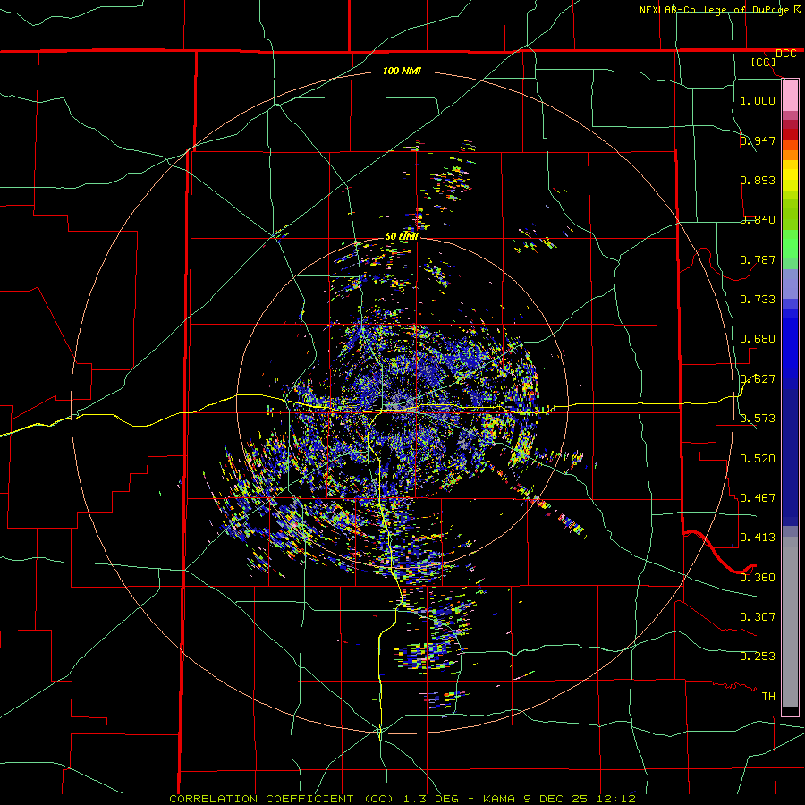
Task: Click the 9 DEC 25 12:12 timestamp
Action: pyautogui.click(x=580, y=799)
